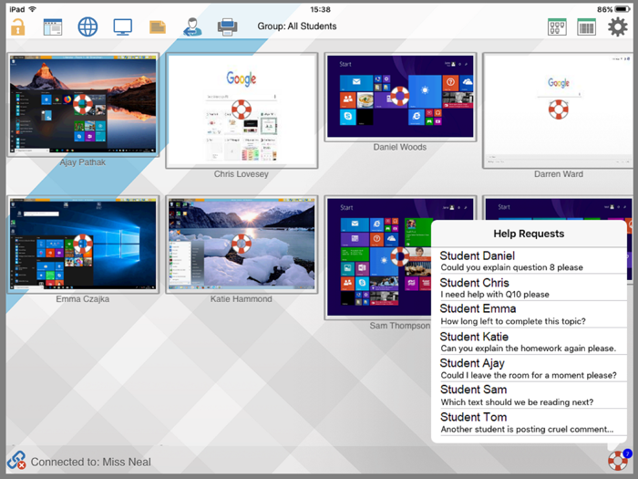The width and height of the screenshot is (638, 479).
Task: Switch to thumbnail grid view icon
Action: pyautogui.click(x=557, y=27)
